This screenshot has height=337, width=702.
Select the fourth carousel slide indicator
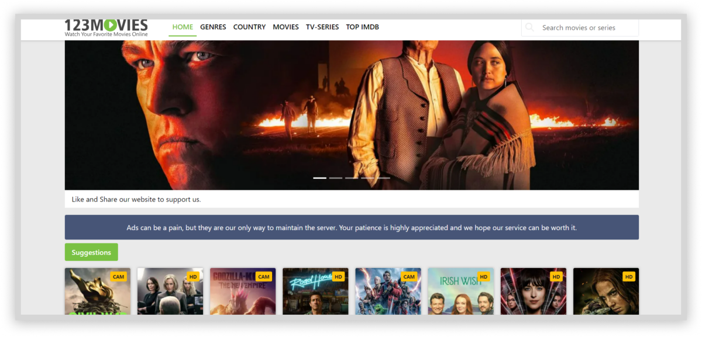pos(367,178)
